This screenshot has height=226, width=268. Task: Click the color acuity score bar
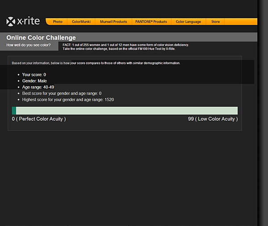[x=125, y=111]
